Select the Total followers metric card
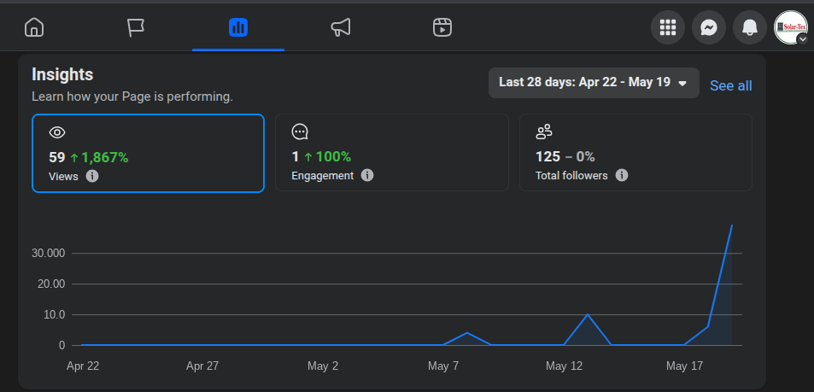 [x=636, y=153]
